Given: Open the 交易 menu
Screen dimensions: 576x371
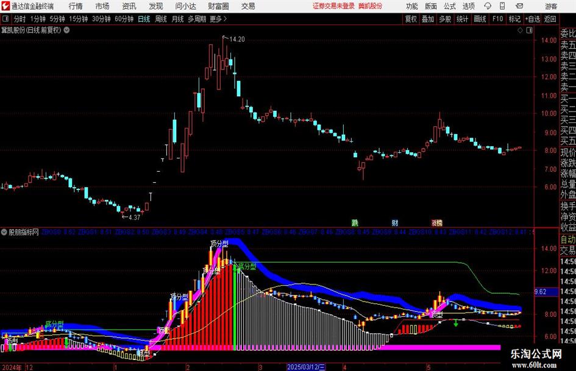Looking at the screenshot, I should click(x=248, y=6).
